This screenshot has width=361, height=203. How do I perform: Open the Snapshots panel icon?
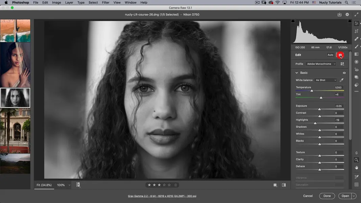(x=356, y=77)
